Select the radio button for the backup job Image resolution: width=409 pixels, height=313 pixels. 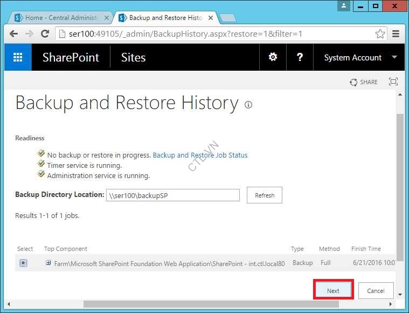click(x=23, y=263)
